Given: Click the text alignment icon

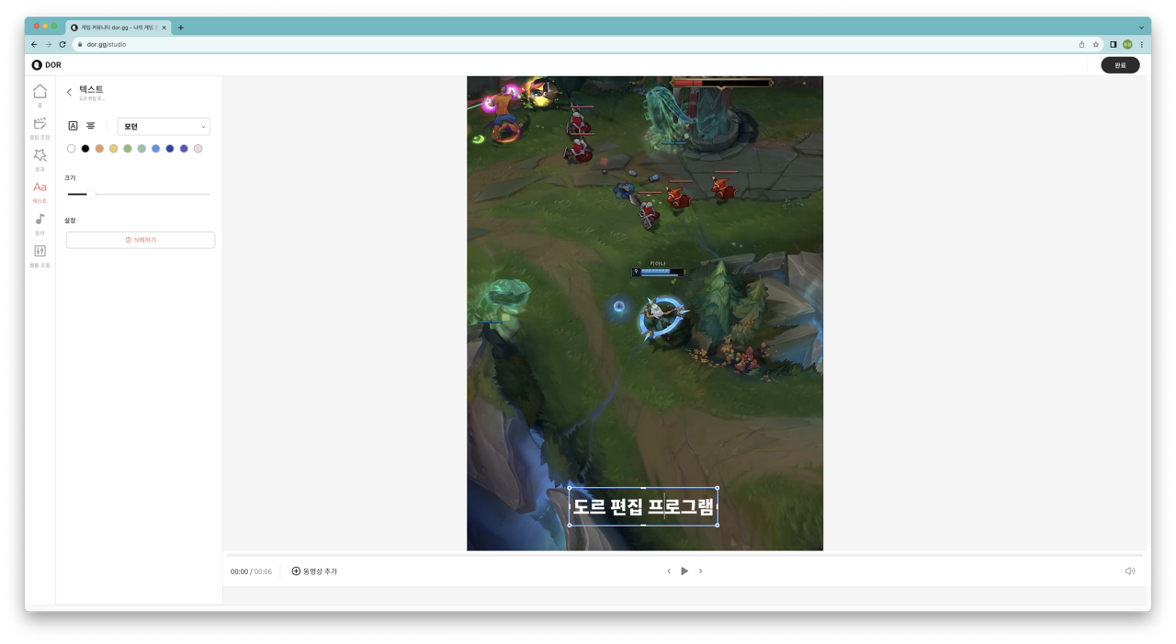Looking at the screenshot, I should (x=90, y=126).
